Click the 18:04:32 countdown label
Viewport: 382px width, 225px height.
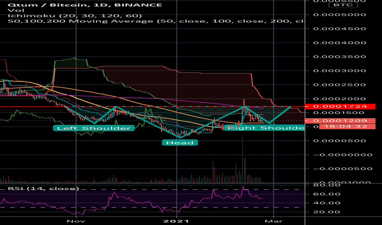347,126
